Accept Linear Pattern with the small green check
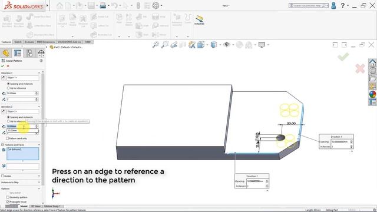Screen dimensions: 377x212 coord(2,66)
